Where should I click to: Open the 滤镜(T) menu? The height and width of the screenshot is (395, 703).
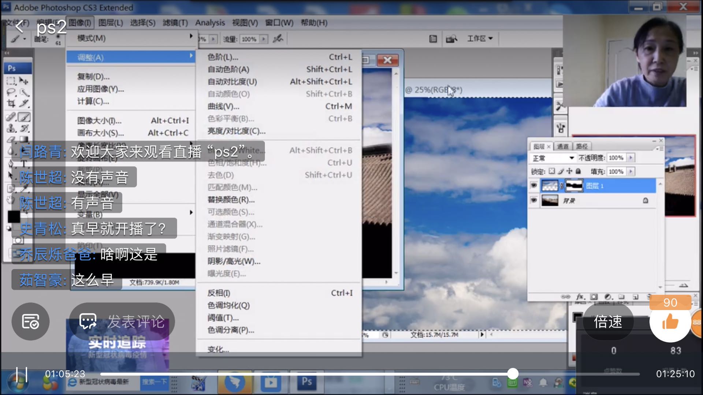(175, 23)
